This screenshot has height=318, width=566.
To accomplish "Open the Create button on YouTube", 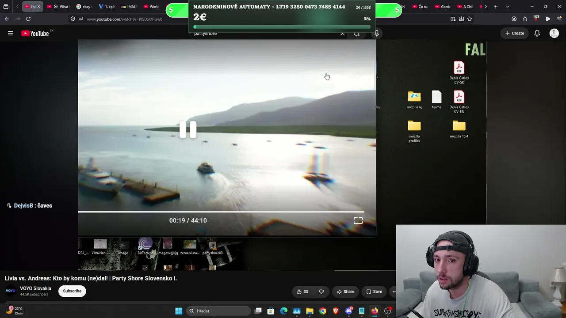I will tap(515, 33).
